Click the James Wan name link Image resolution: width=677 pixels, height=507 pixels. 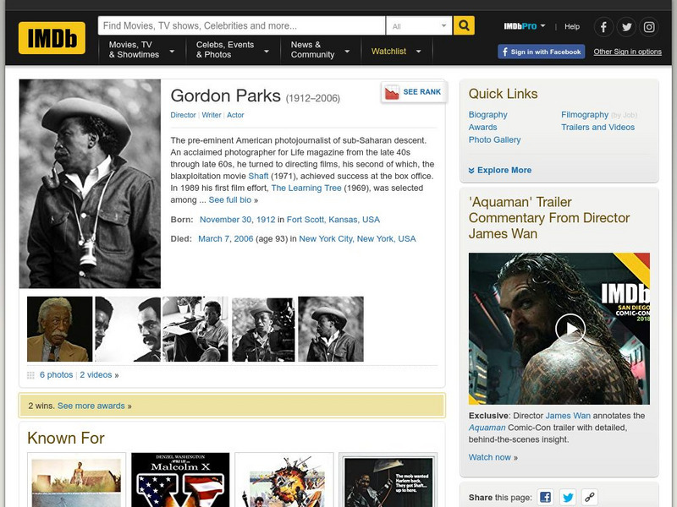(568, 416)
